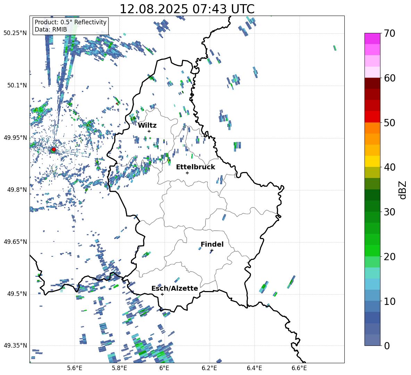The image size is (411, 375).
Task: Click the colorbar 10 tick label
Action: point(390,301)
